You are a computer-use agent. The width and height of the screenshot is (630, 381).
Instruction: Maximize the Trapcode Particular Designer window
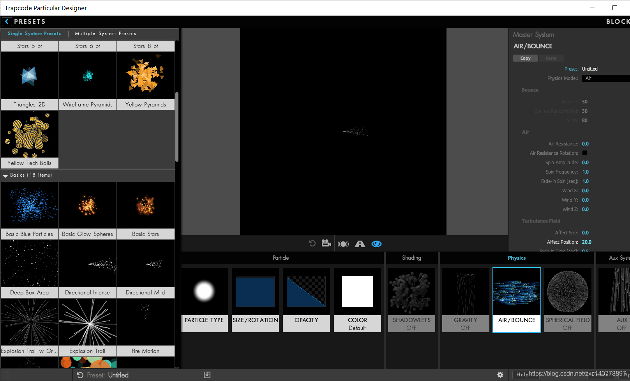[x=615, y=8]
